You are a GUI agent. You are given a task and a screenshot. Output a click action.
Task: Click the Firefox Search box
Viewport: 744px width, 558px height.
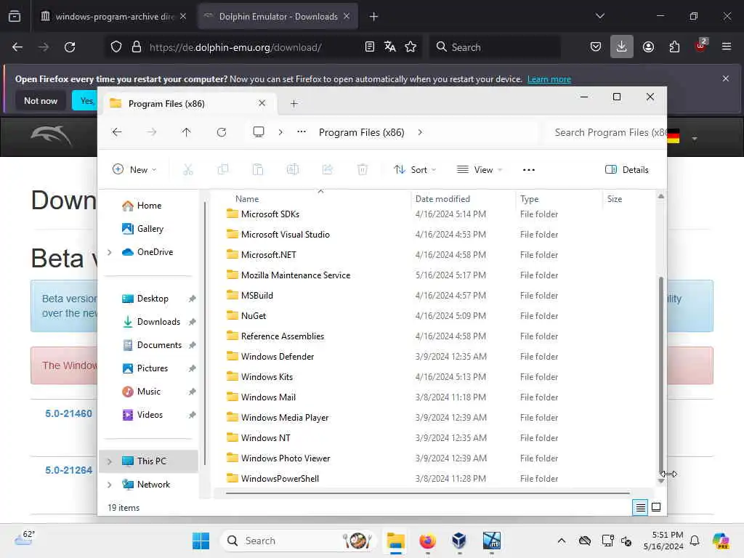[495, 47]
